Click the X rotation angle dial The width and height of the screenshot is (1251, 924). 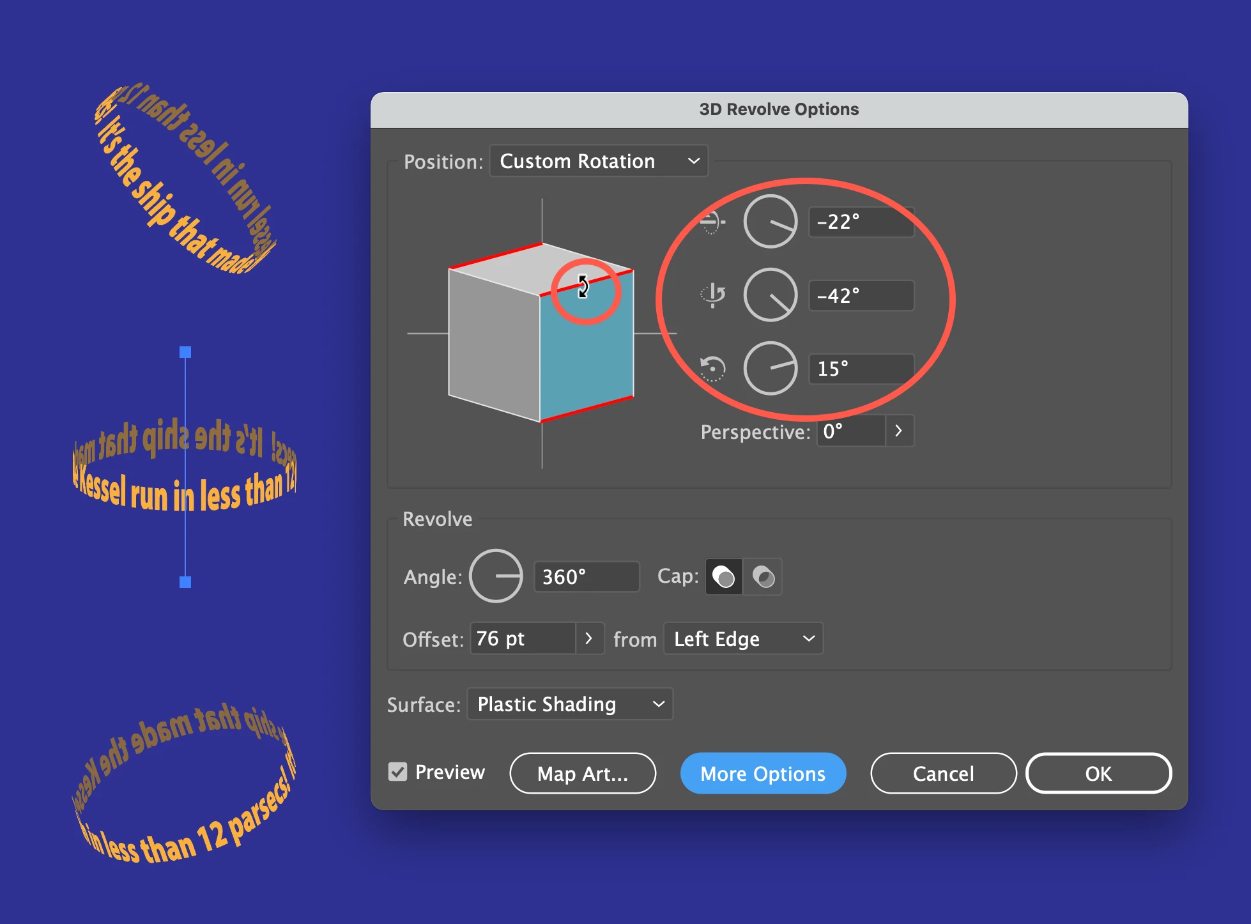(771, 222)
